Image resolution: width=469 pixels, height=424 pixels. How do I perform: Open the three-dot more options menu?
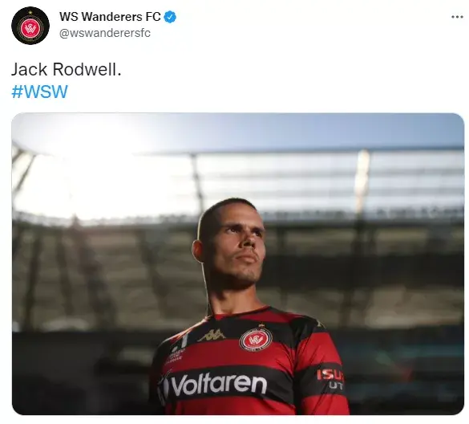click(457, 17)
